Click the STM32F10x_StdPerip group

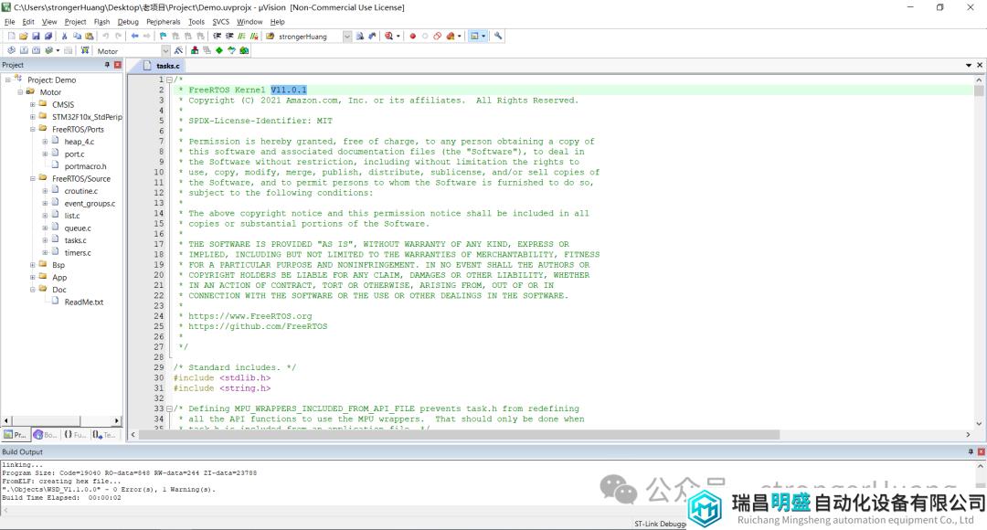click(87, 117)
